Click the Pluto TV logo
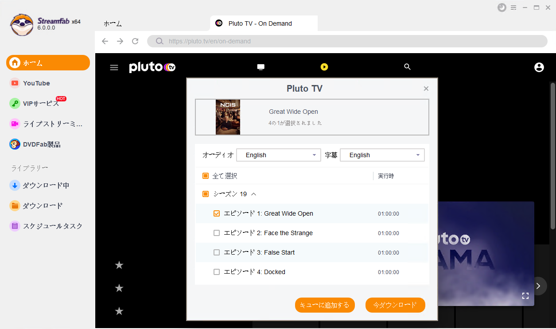Image resolution: width=556 pixels, height=329 pixels. click(x=152, y=67)
